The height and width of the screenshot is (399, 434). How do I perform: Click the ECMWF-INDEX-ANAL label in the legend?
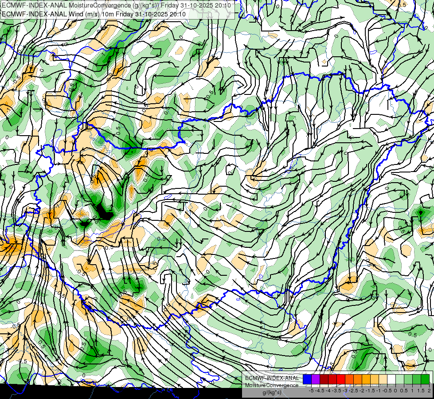pyautogui.click(x=272, y=378)
